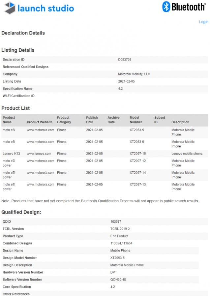The image size is (210, 296).
Task: Open www.motorola.com link for XT2053-5
Action: tap(40, 130)
